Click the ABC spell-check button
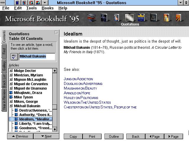189x141 pixels. point(14,57)
